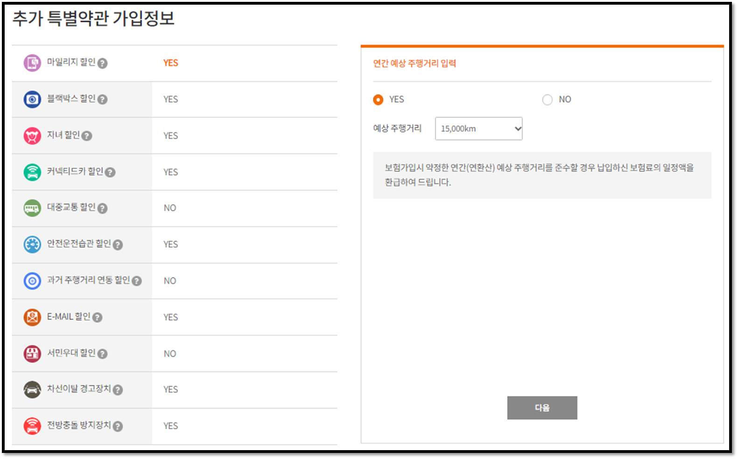
Task: Click the 블랙박스 할인 camera icon
Action: click(x=32, y=99)
